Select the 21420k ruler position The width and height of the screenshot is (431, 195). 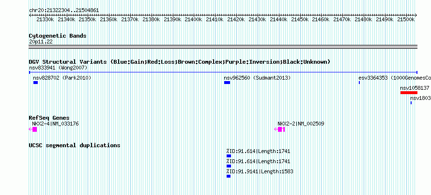236,19
